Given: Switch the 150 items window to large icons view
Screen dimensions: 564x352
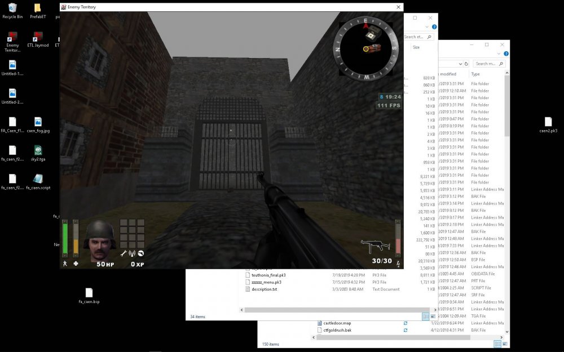Looking at the screenshot, I should [505, 344].
